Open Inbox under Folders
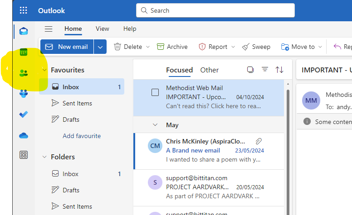Viewport: 352px width, 215px height. pyautogui.click(x=82, y=174)
